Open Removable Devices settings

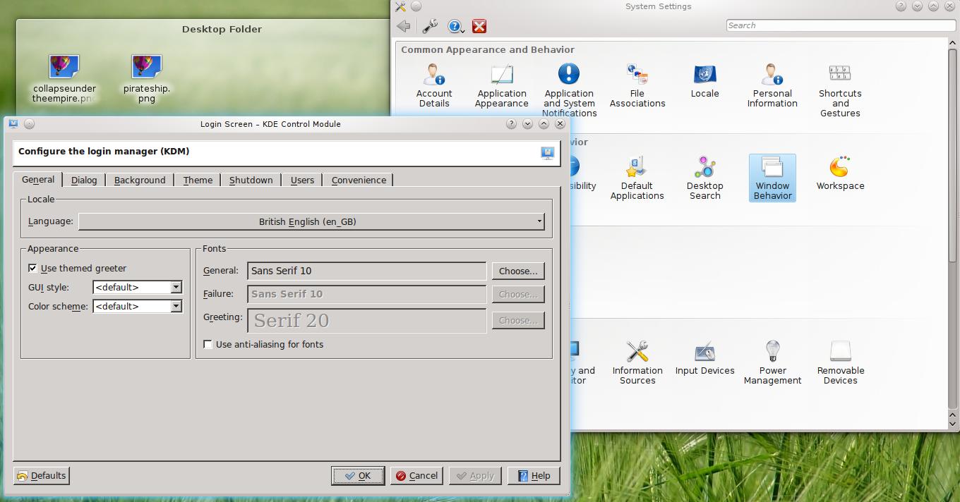pyautogui.click(x=840, y=362)
